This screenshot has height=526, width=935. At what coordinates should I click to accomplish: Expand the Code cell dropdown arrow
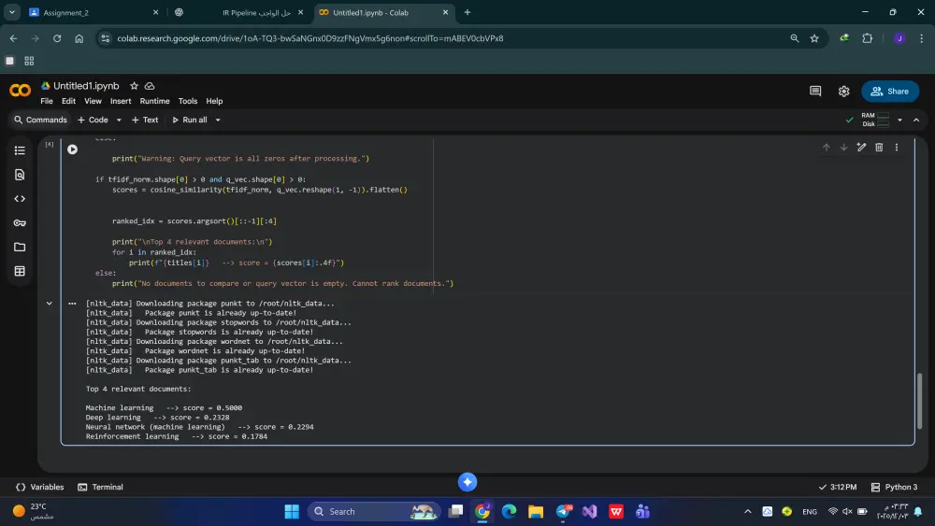click(x=119, y=120)
